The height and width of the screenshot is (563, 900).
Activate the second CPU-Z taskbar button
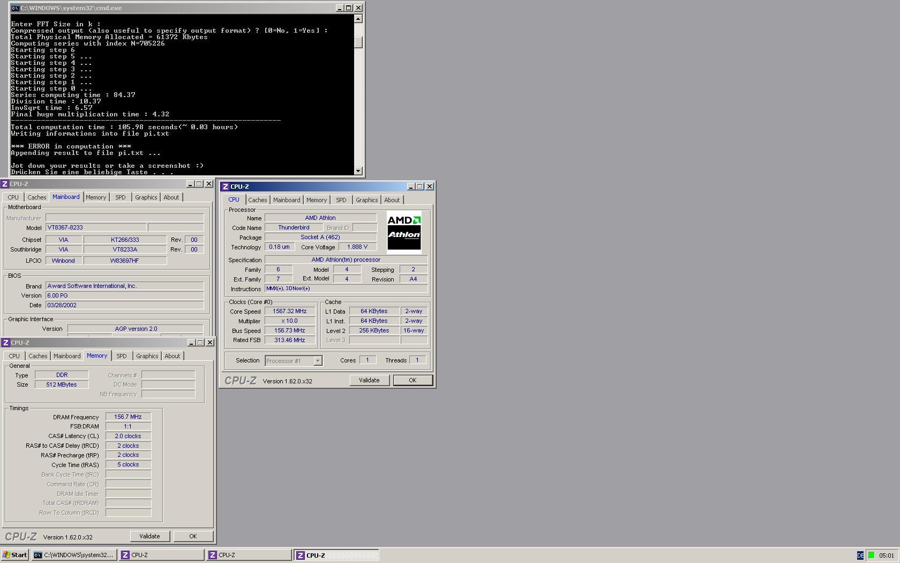pyautogui.click(x=249, y=555)
